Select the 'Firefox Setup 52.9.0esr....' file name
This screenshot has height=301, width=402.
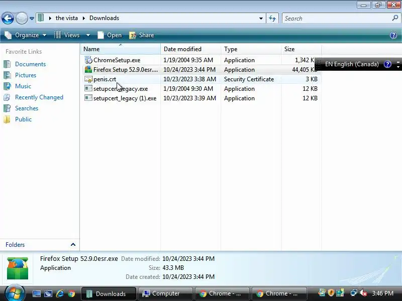point(126,70)
